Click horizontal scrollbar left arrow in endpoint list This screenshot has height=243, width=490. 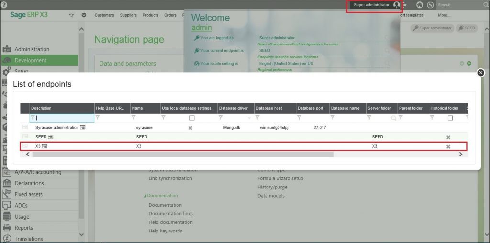coord(27,155)
